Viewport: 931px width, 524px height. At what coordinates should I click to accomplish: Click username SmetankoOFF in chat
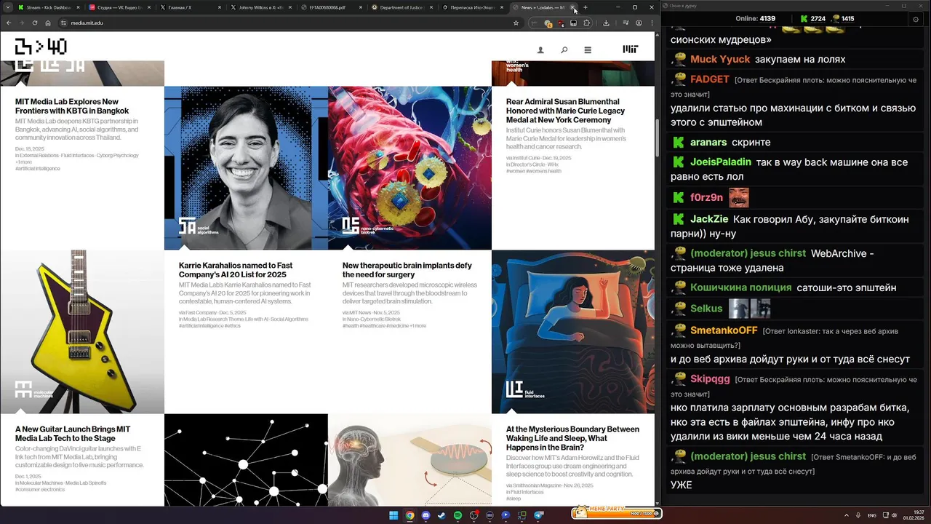pos(724,330)
